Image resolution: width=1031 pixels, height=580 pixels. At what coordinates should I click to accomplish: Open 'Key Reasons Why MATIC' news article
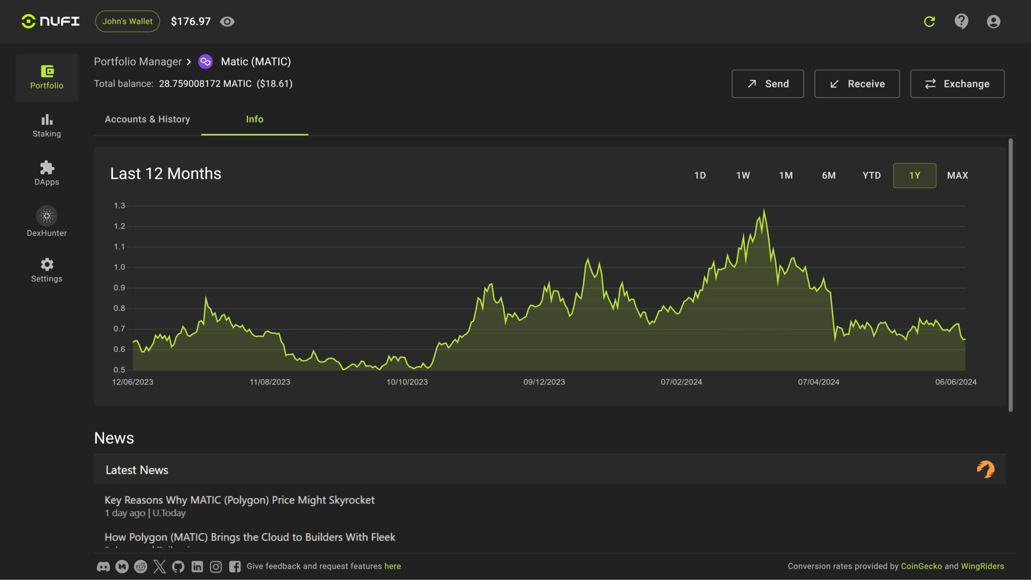click(x=239, y=500)
